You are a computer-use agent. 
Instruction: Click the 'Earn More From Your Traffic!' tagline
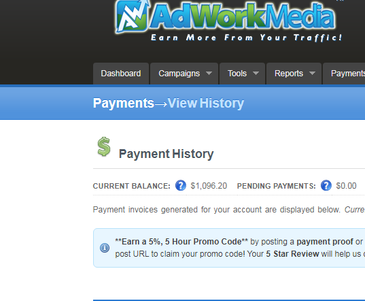pos(247,37)
